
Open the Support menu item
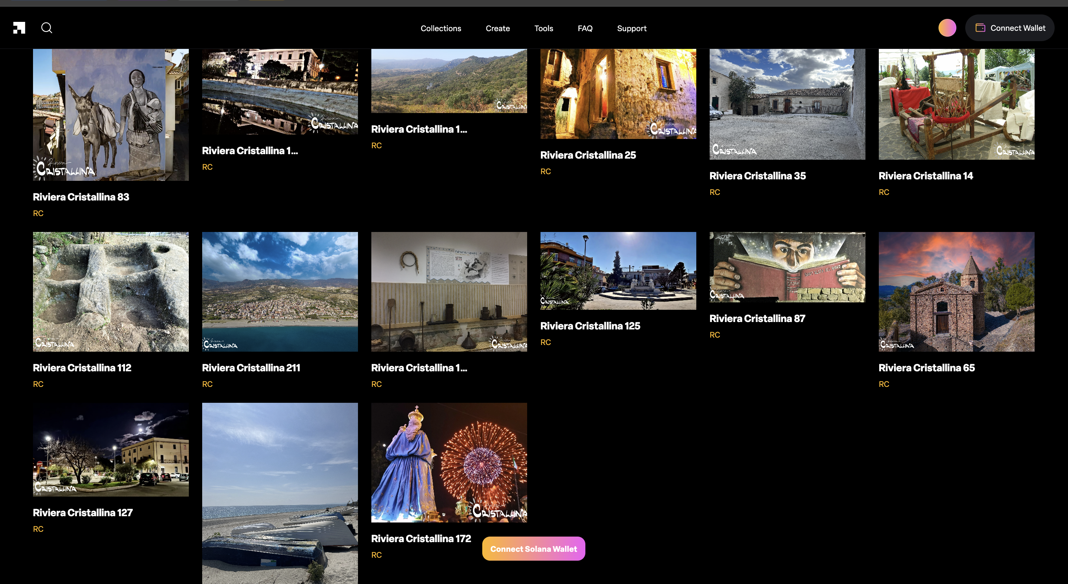(631, 28)
